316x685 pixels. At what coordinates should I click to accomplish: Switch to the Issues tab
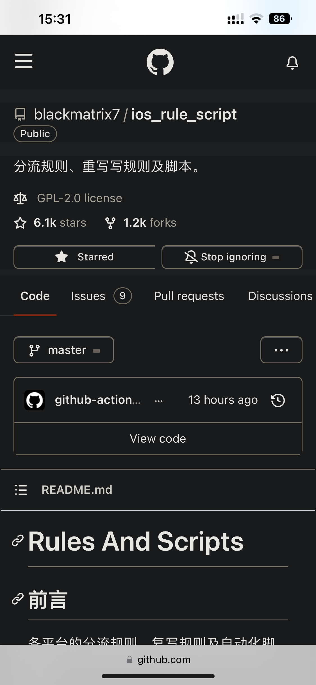(101, 296)
